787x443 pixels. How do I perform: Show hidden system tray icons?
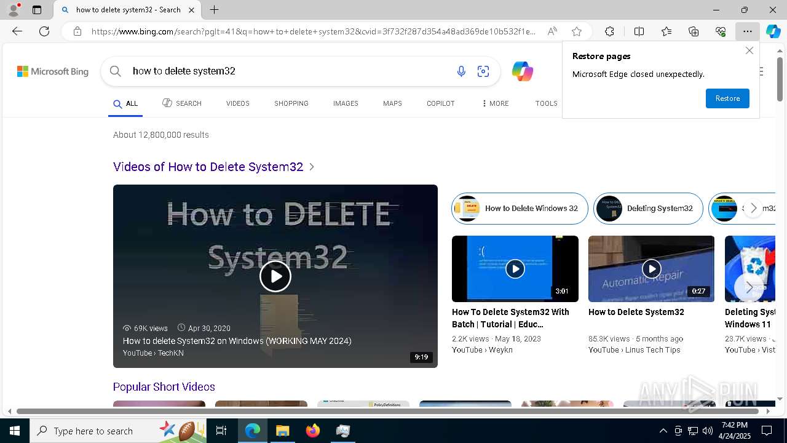coord(663,431)
